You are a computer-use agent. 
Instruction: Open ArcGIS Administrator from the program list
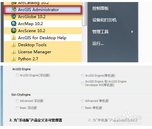(43, 10)
